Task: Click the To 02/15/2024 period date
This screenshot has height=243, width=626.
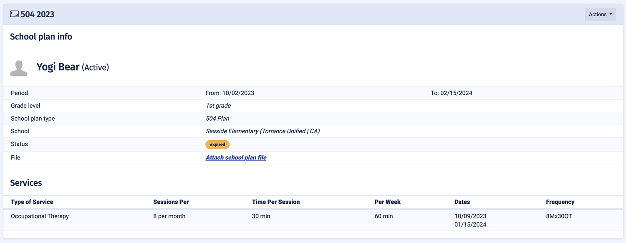Action: pyautogui.click(x=452, y=93)
